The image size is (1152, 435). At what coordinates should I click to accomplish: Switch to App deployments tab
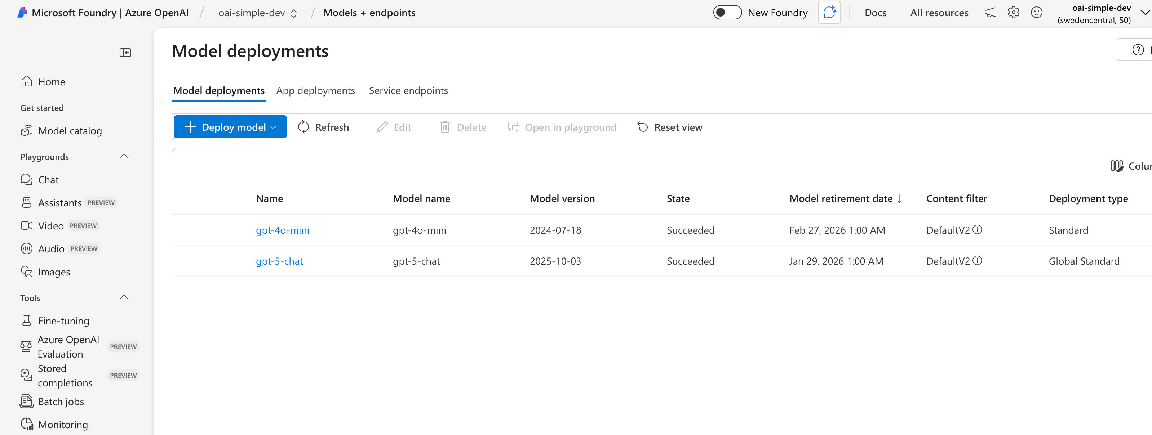coord(315,91)
